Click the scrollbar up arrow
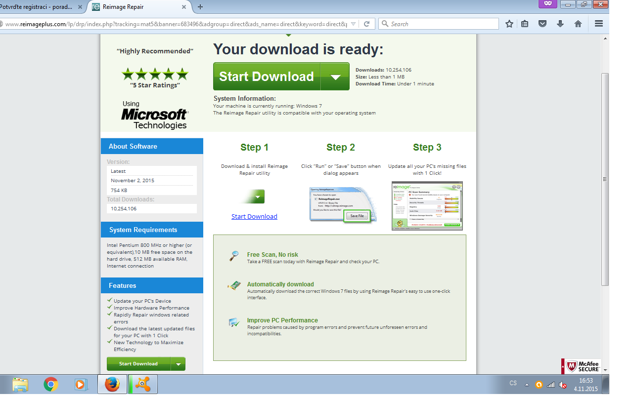The width and height of the screenshot is (633, 395). pyautogui.click(x=605, y=39)
